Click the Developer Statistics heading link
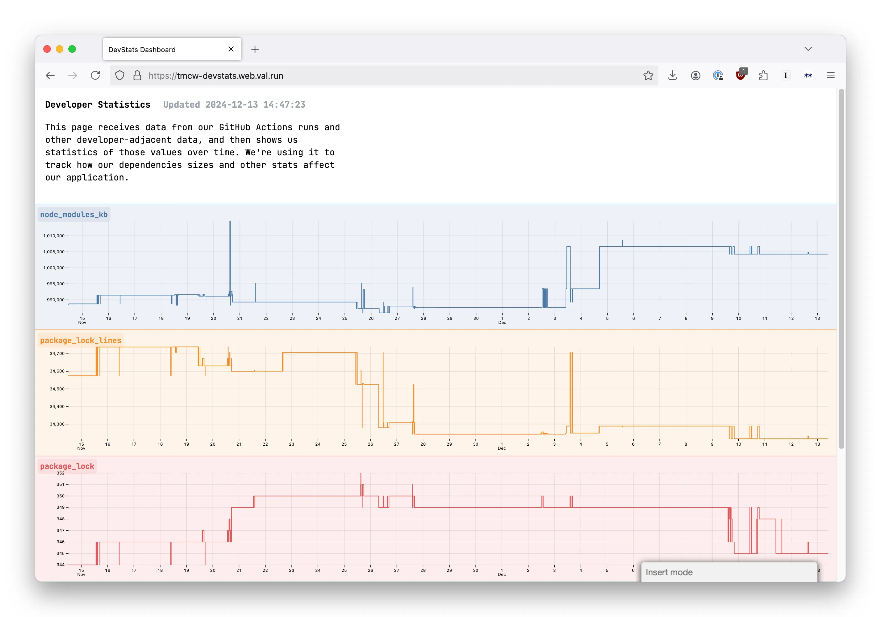This screenshot has width=881, height=617. coord(98,104)
